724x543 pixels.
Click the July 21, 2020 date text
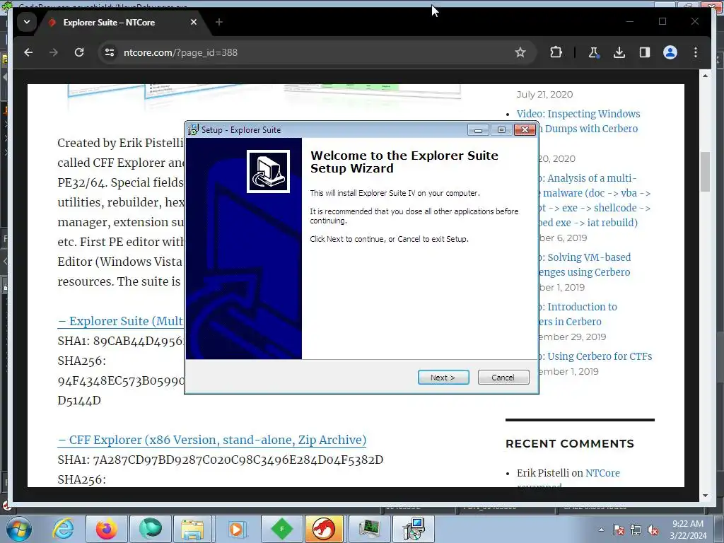tap(545, 94)
